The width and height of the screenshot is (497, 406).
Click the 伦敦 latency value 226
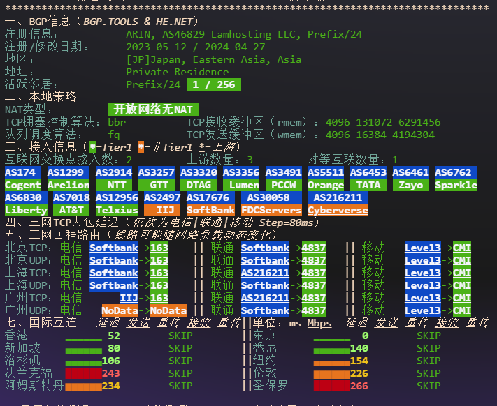[x=359, y=373]
